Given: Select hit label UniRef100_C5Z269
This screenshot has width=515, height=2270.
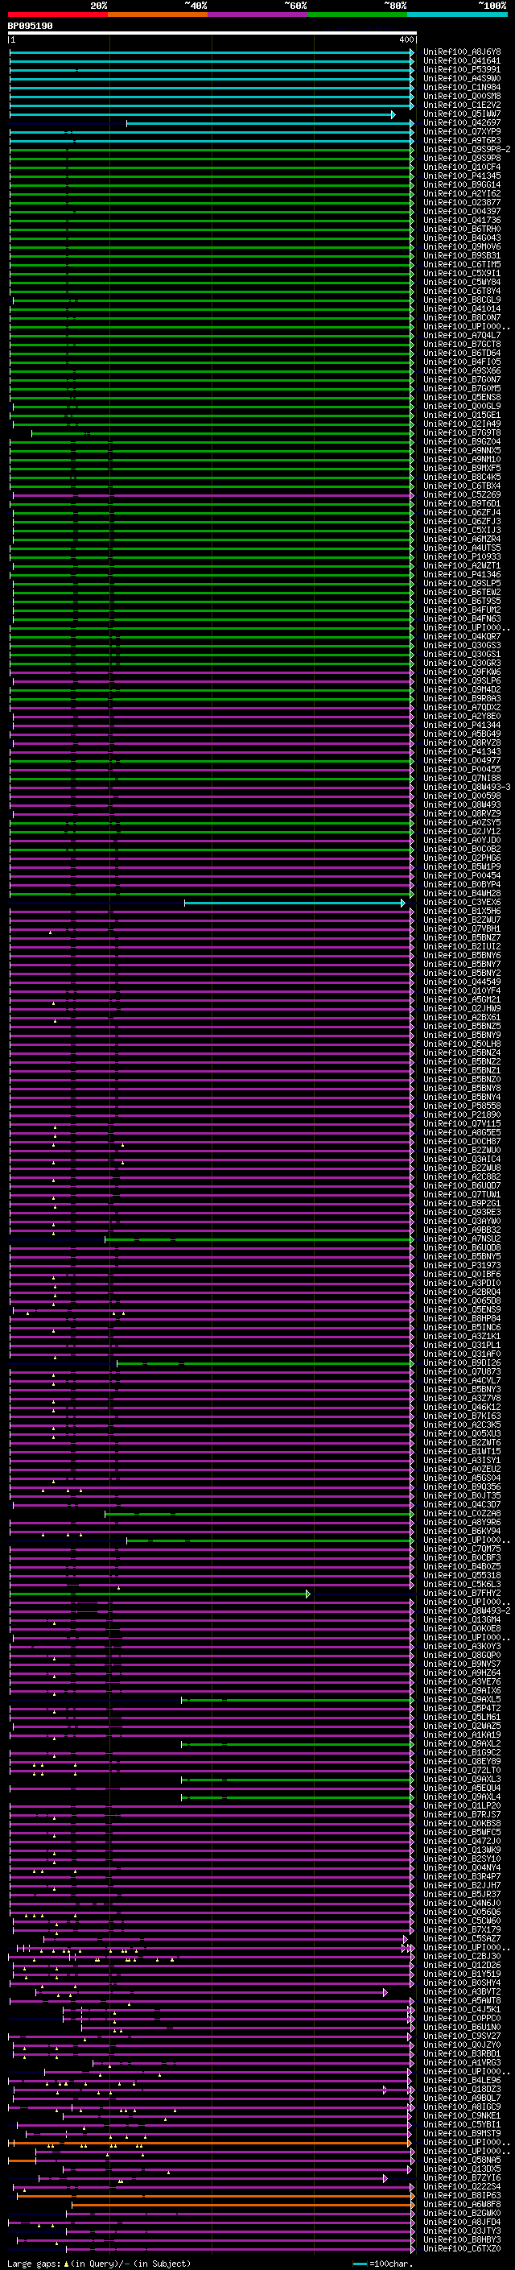Looking at the screenshot, I should (461, 494).
